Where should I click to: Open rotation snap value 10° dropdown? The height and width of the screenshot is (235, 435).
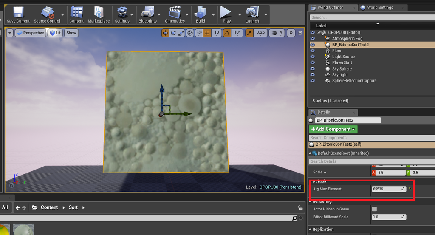pos(237,33)
